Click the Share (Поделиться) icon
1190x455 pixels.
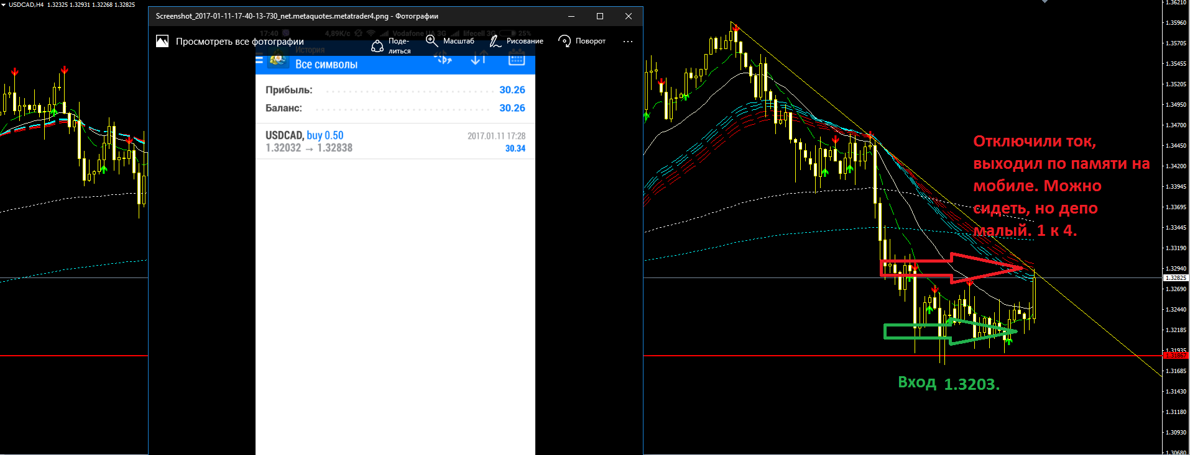tap(377, 46)
